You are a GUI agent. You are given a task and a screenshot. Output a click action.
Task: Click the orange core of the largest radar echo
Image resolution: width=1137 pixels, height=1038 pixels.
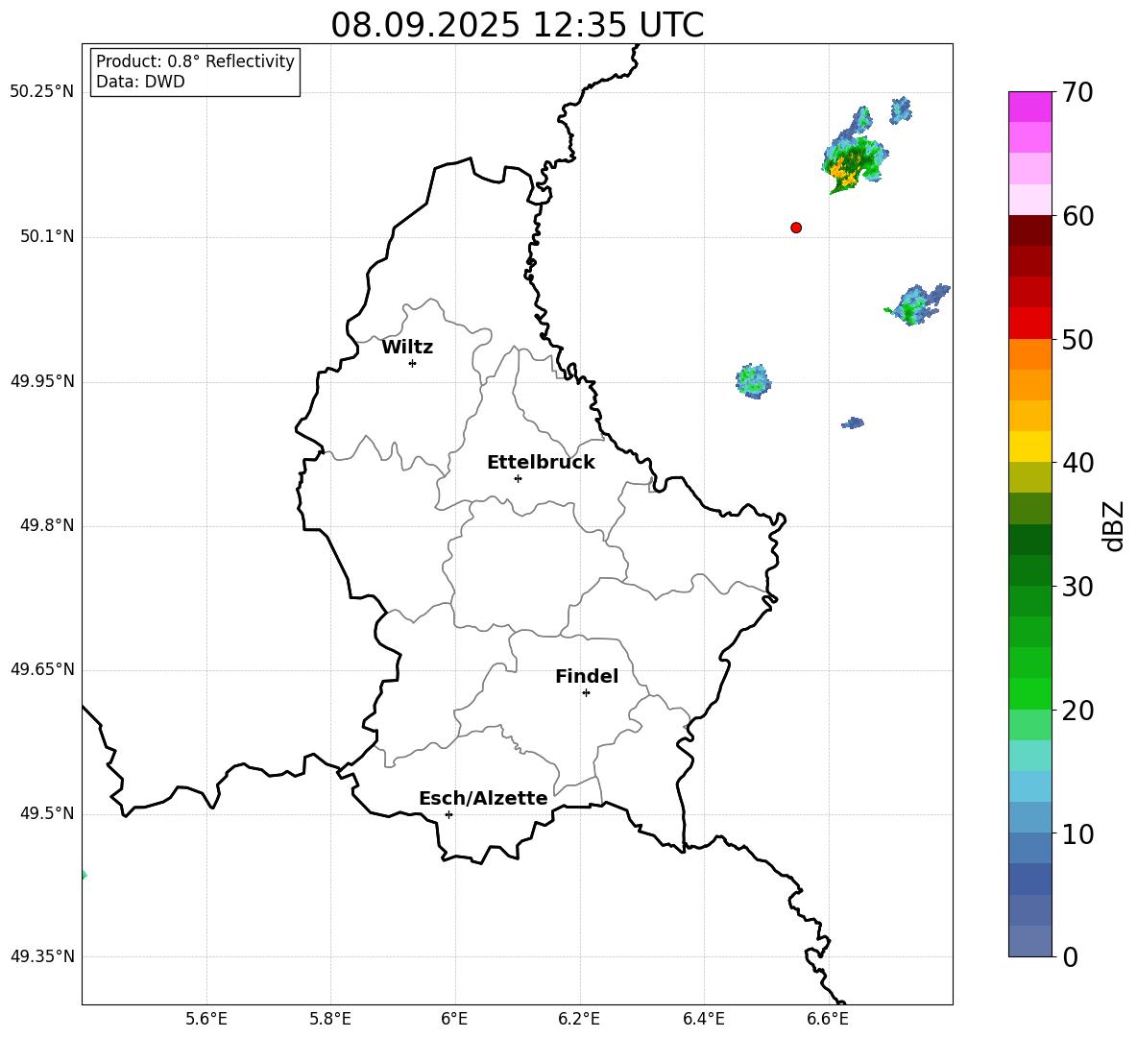[x=845, y=173]
